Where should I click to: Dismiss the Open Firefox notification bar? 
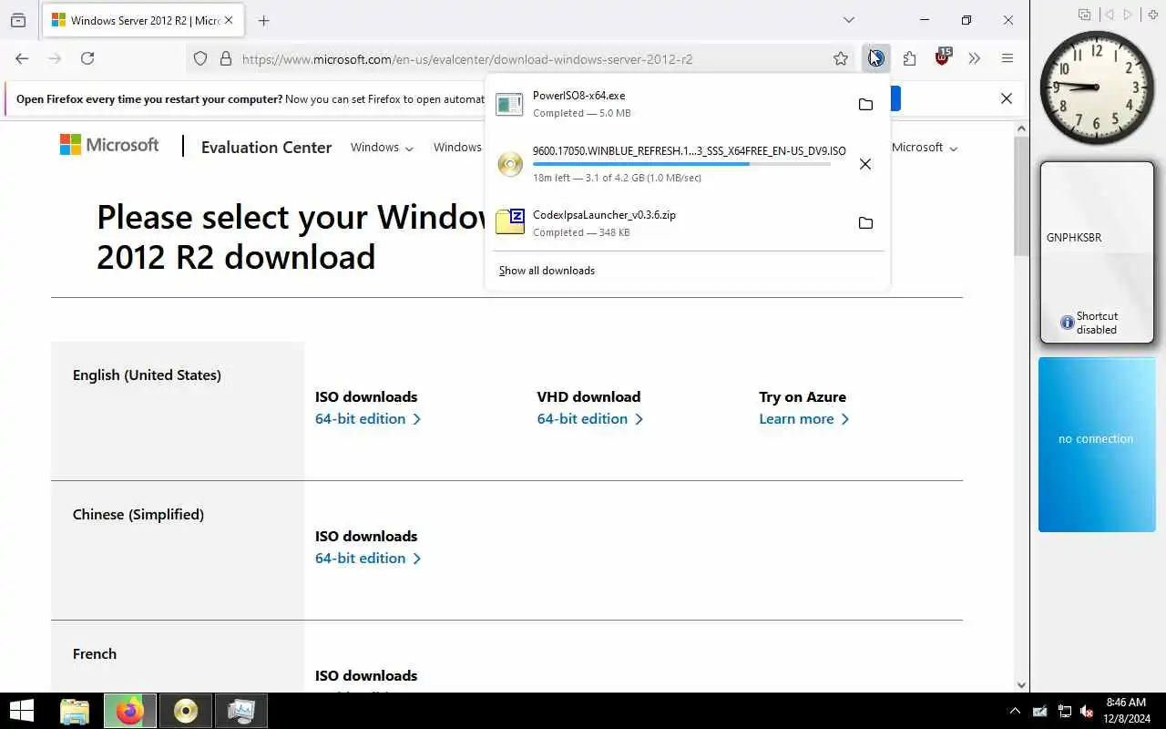pyautogui.click(x=1007, y=98)
